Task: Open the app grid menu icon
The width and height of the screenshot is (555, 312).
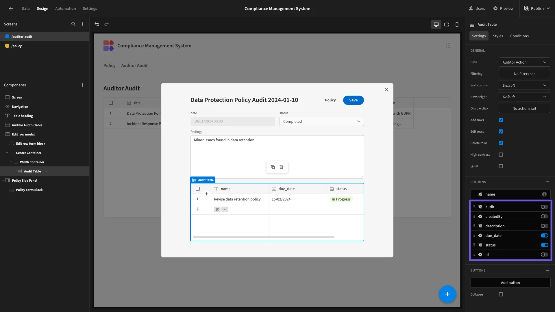Action: click(448, 46)
